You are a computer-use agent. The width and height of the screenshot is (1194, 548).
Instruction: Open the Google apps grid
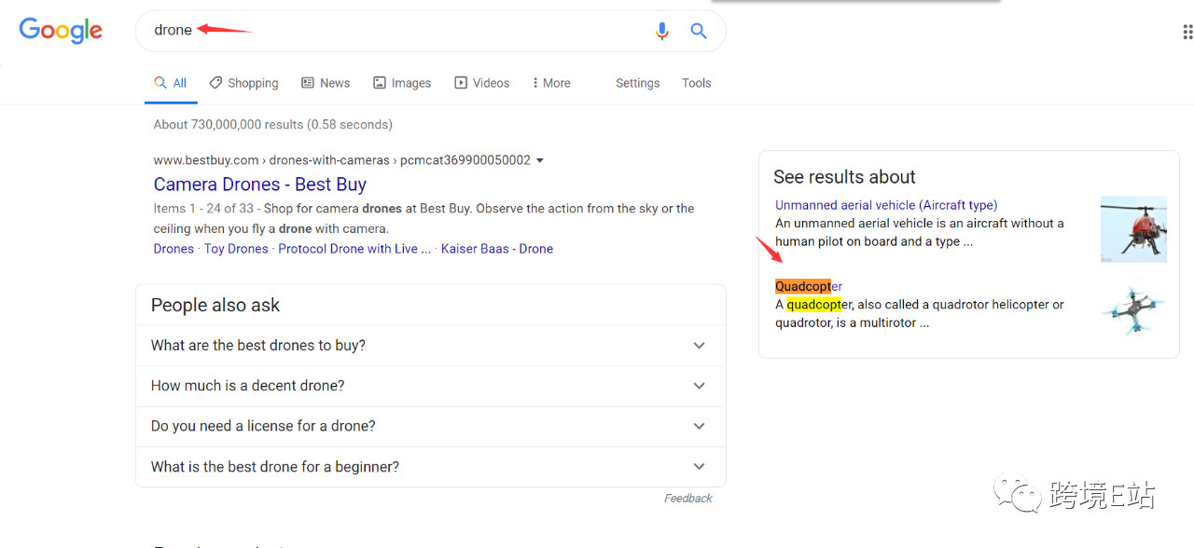pos(1187,32)
